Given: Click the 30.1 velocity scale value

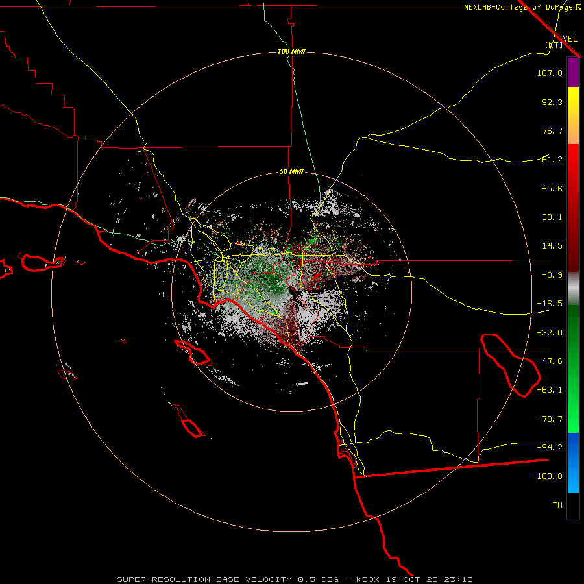Looking at the screenshot, I should (552, 217).
